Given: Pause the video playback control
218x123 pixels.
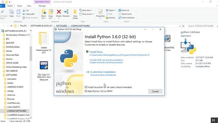Looking at the screenshot, I should tap(213, 120).
